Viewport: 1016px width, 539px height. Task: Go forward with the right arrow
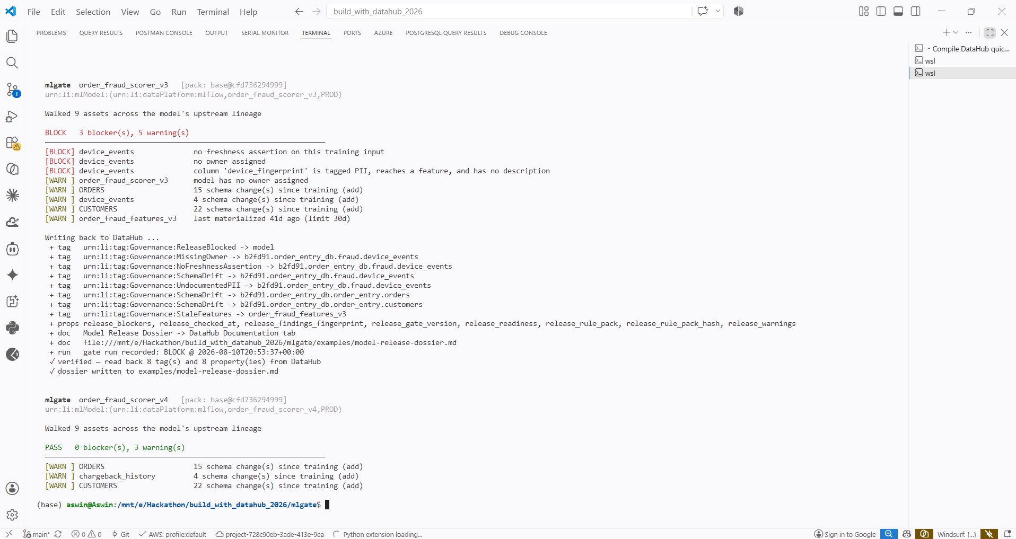[317, 11]
